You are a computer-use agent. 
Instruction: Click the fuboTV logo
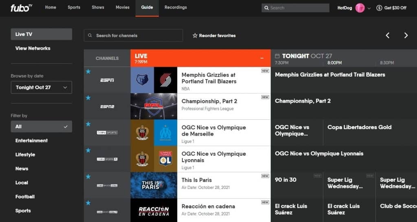pos(21,8)
